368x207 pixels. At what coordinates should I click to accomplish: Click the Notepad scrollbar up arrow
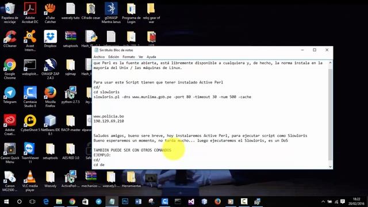(x=330, y=63)
